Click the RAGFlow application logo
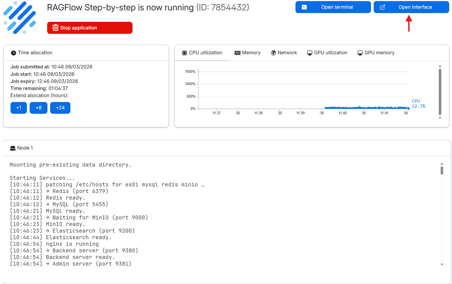Screen dimensions: 452x284 [x=20, y=18]
